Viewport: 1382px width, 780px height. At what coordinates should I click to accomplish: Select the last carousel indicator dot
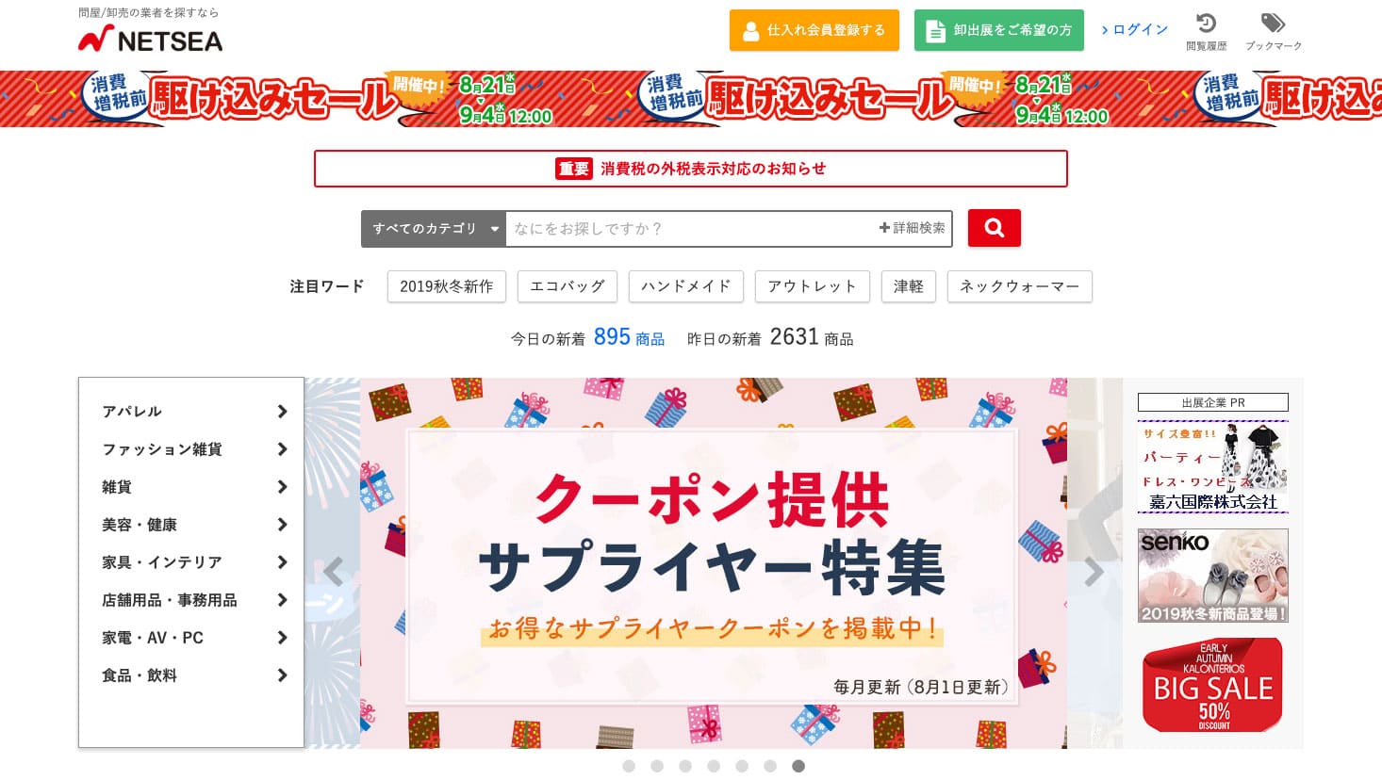(798, 766)
